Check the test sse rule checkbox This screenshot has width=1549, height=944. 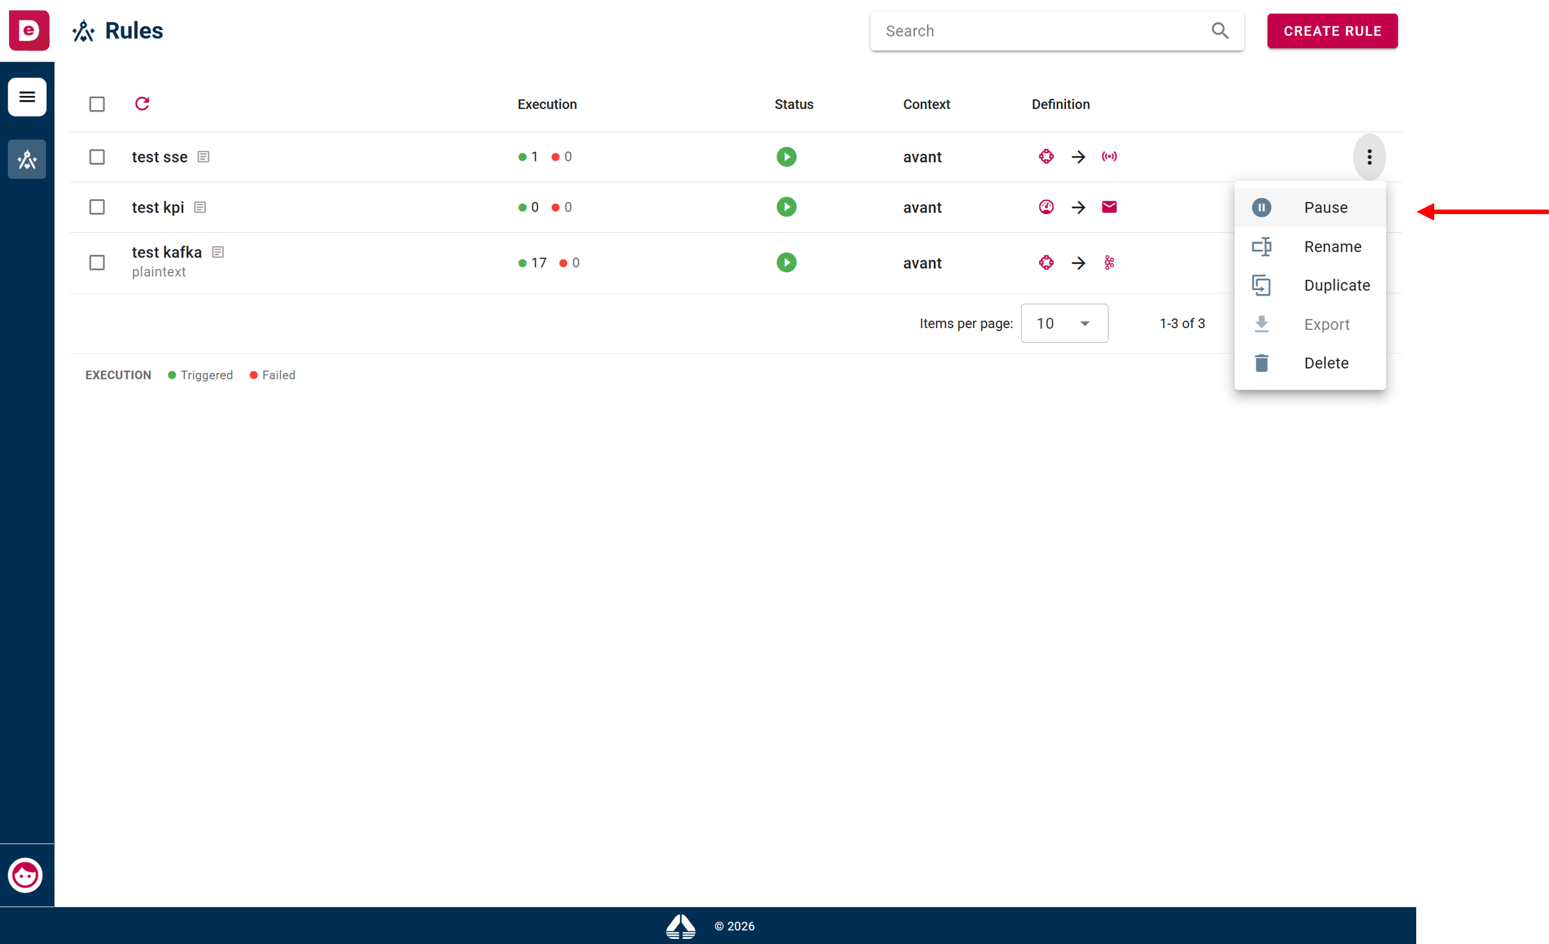97,157
